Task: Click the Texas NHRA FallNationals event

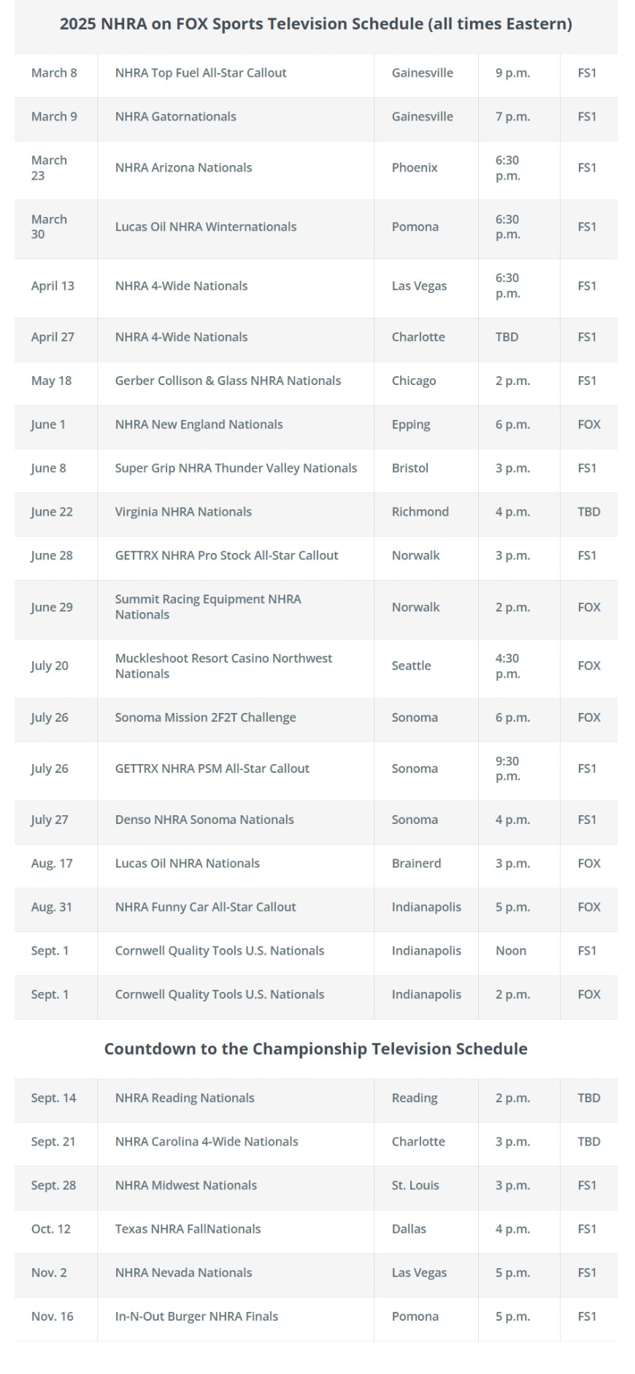Action: pos(188,1229)
